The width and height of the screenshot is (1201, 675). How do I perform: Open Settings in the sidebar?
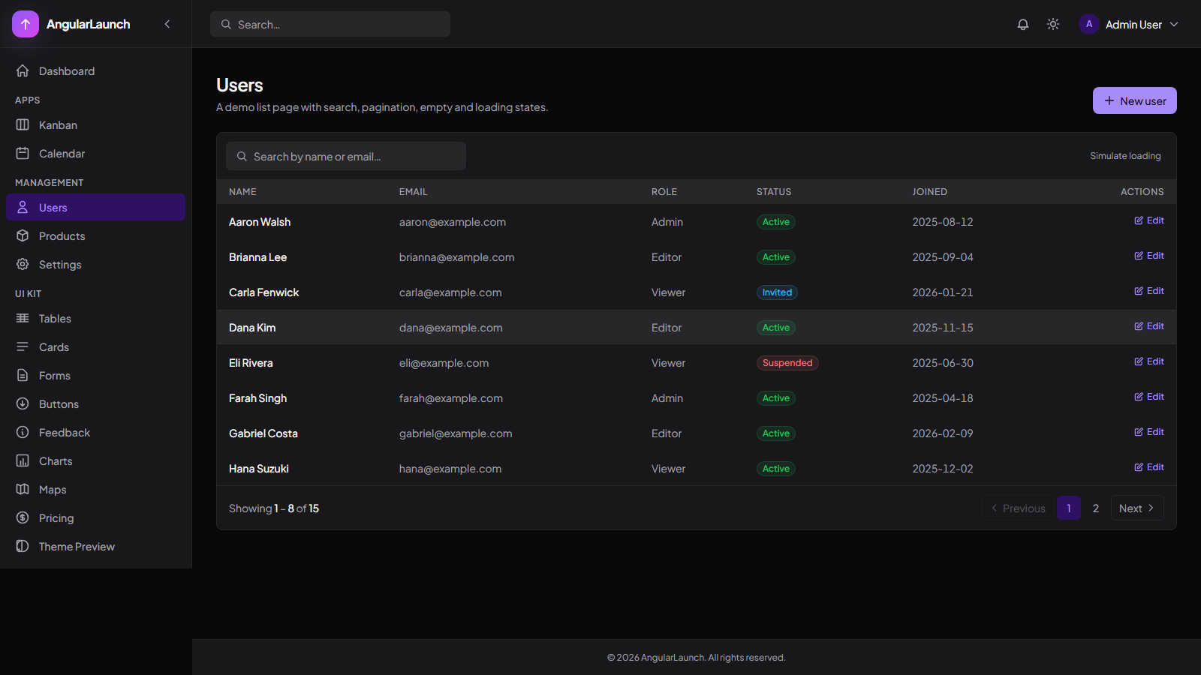tap(96, 265)
